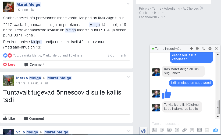The width and height of the screenshot is (221, 135).
Task: Comment on Marko Meigo's post
Action: point(34,119)
